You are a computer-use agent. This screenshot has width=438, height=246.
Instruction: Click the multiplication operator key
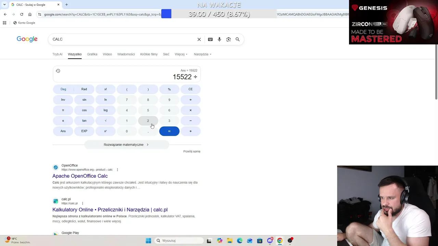tap(191, 110)
